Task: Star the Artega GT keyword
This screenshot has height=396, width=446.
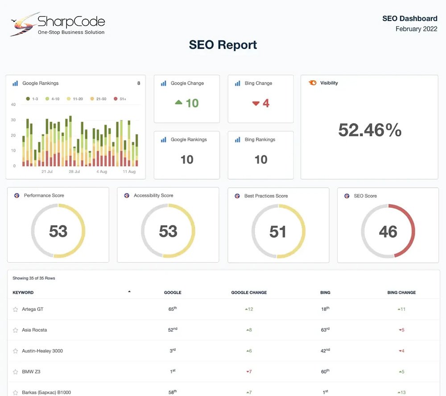Action: [16, 309]
